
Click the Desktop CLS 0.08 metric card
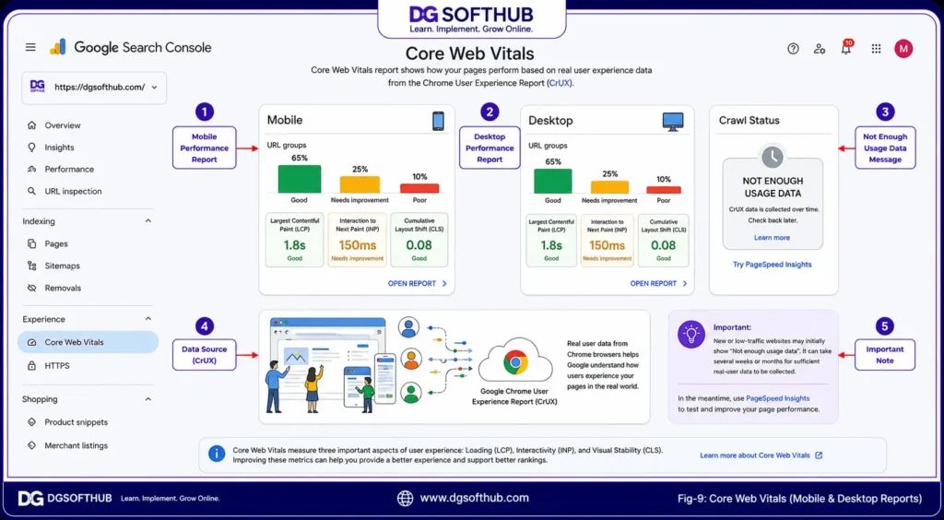point(664,240)
